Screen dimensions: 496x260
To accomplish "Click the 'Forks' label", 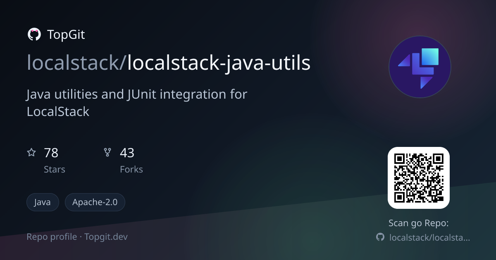I will 131,169.
